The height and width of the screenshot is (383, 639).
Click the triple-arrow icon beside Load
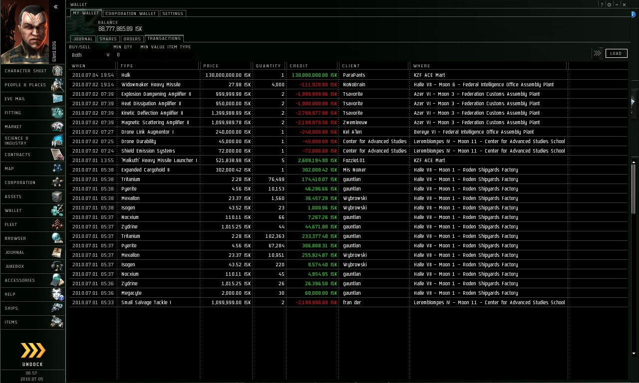tap(597, 53)
